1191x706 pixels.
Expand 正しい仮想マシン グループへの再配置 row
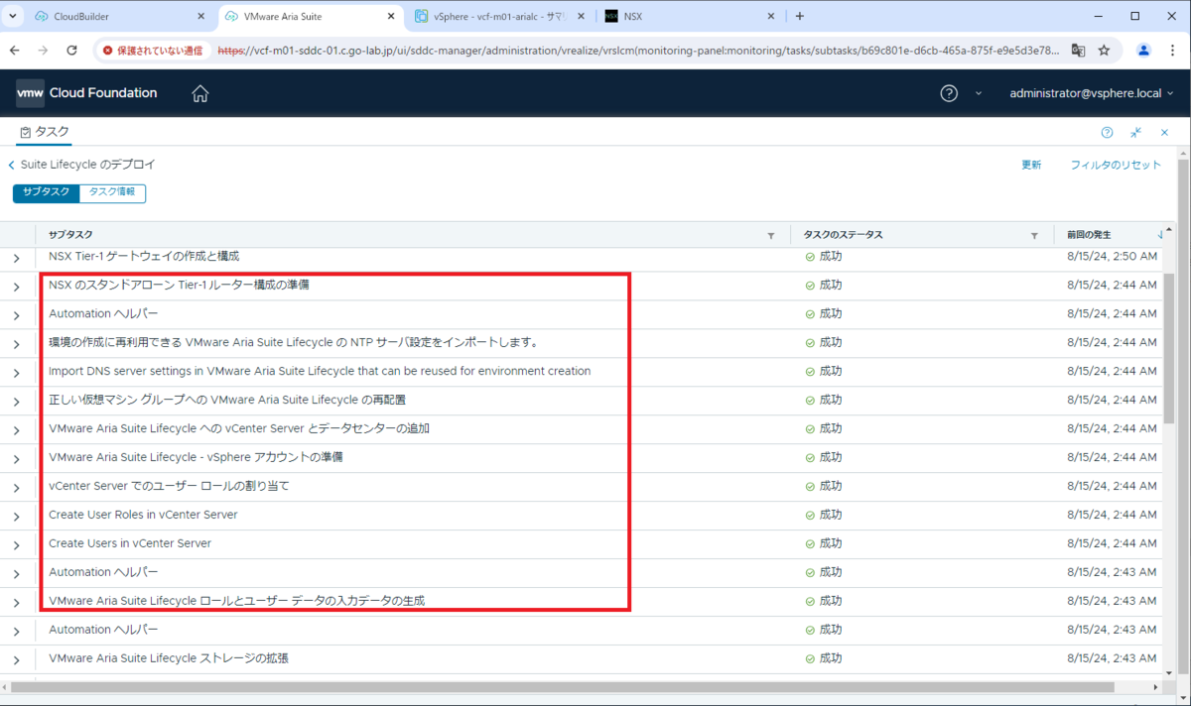point(17,402)
